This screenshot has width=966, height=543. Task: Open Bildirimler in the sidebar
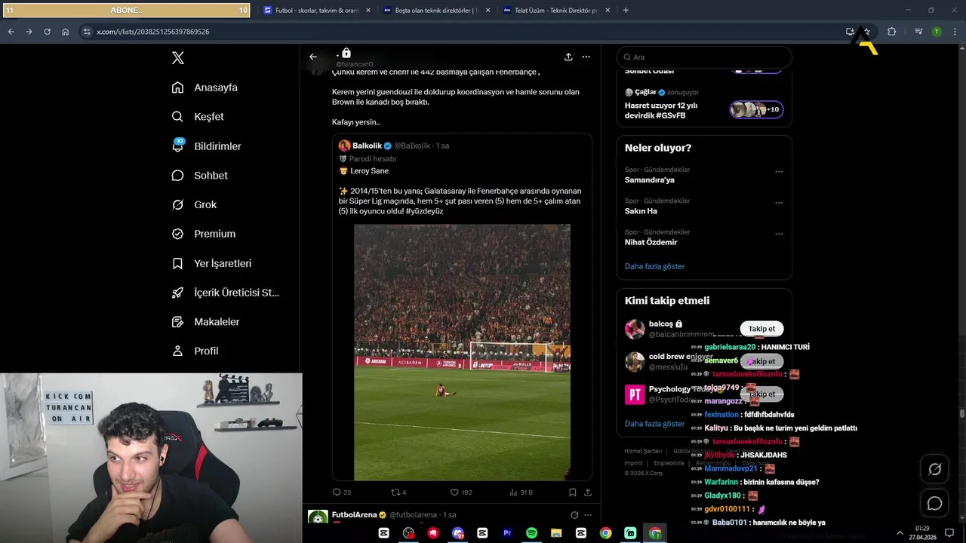[x=206, y=146]
